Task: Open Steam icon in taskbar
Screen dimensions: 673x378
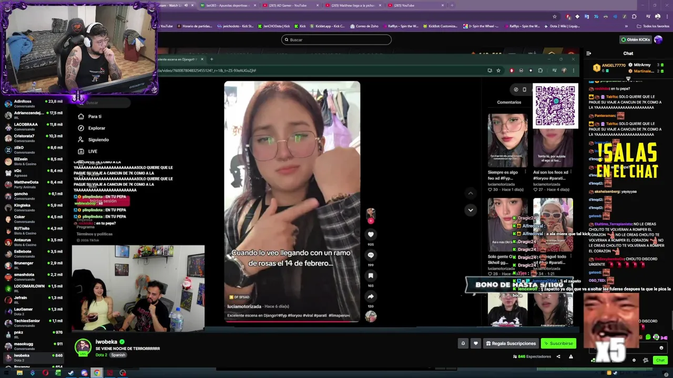Action: click(x=71, y=373)
